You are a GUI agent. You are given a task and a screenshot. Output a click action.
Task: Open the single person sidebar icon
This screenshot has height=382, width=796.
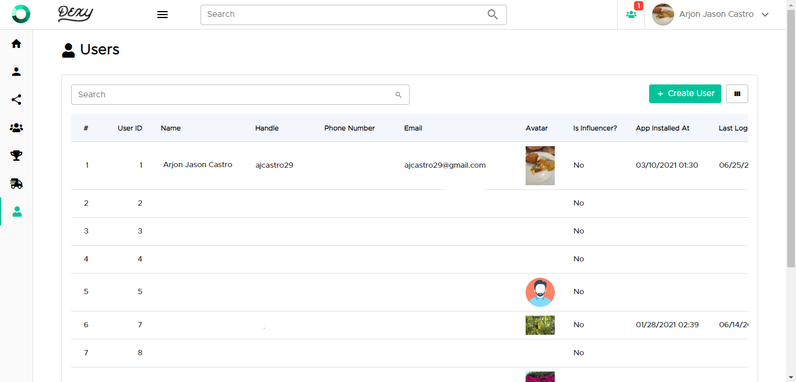(16, 72)
